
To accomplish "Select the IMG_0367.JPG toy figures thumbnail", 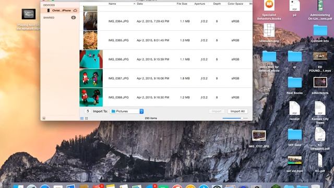I will (x=91, y=78).
